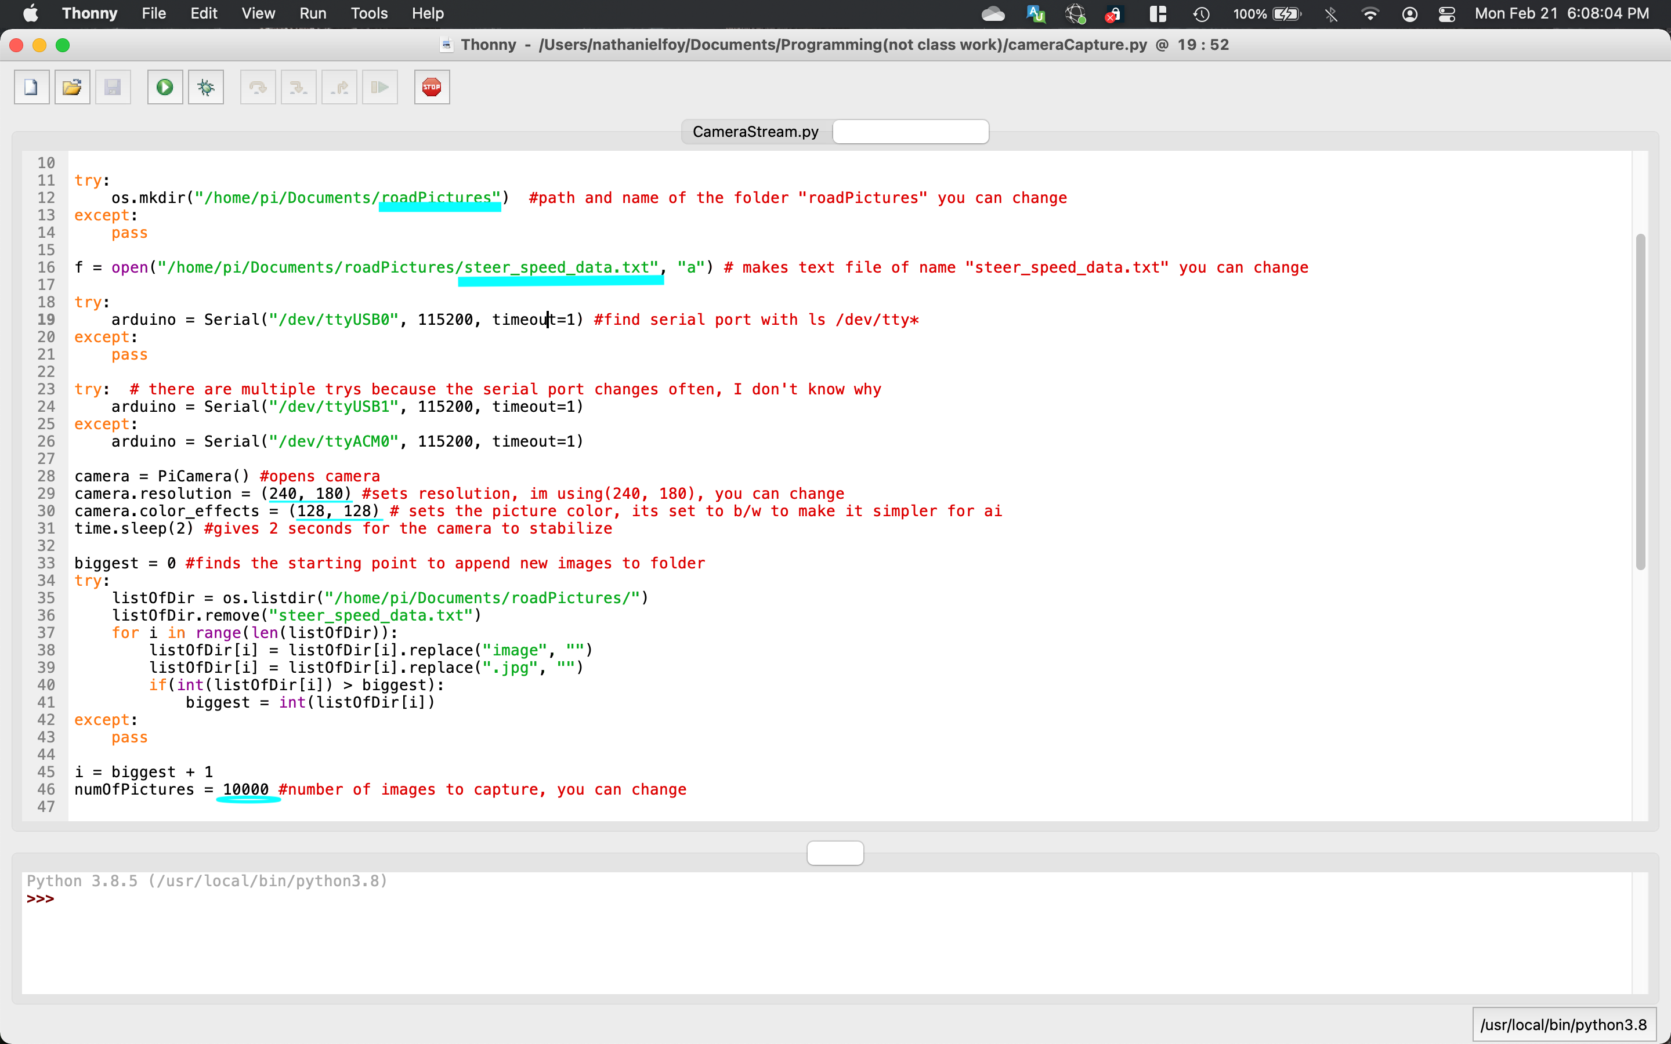
Task: Step over the next statement
Action: [257, 87]
